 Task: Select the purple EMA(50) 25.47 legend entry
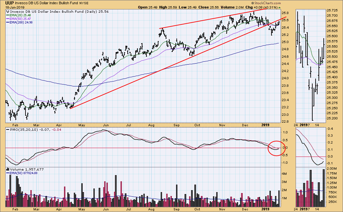(20, 19)
